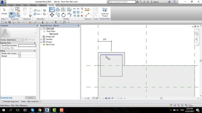The image size is (202, 113).
Task: Click Edit Type button
Action: (30, 40)
